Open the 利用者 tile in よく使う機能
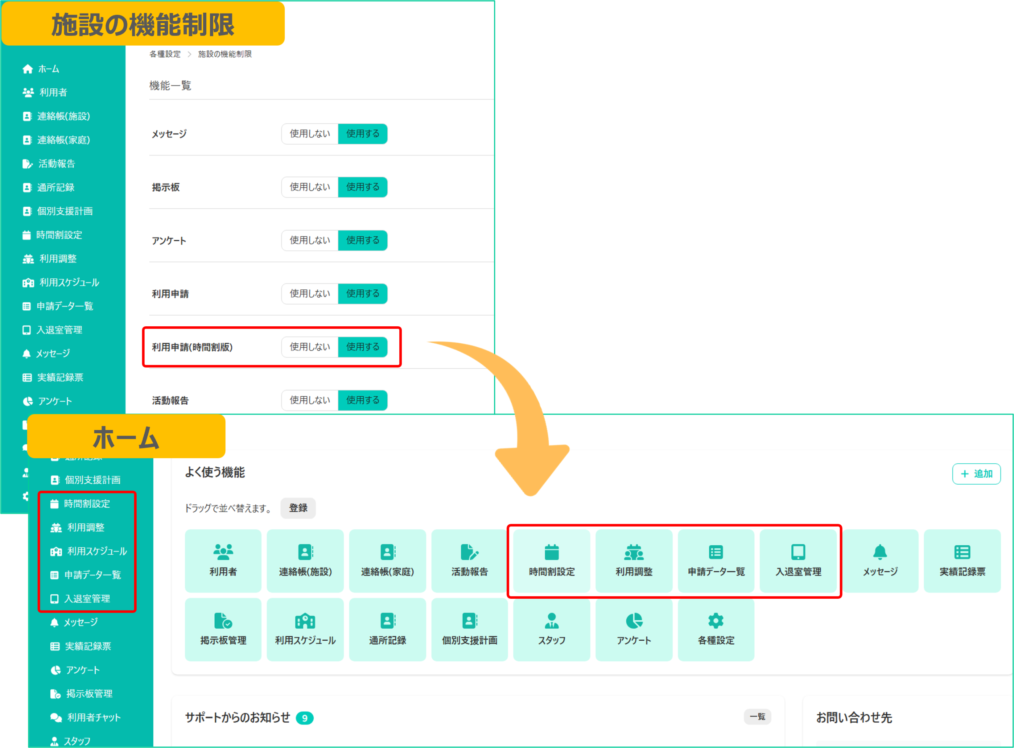This screenshot has width=1014, height=748. (223, 561)
